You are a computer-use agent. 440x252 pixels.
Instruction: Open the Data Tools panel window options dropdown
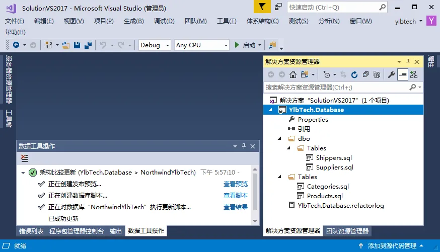click(235, 146)
